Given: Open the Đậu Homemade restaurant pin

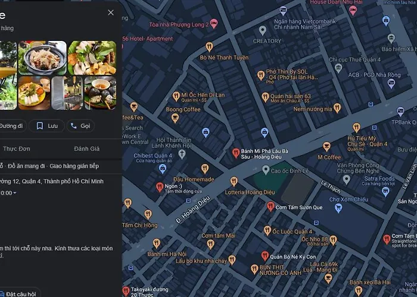Looking at the screenshot, I should pyautogui.click(x=204, y=169).
